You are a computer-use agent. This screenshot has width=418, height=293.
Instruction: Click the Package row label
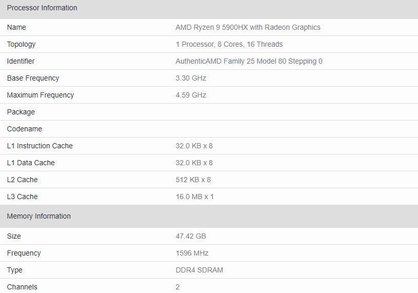click(x=21, y=112)
